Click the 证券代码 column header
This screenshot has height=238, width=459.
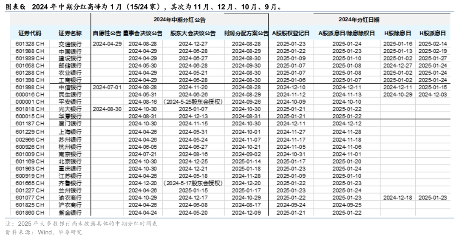pyautogui.click(x=30, y=33)
